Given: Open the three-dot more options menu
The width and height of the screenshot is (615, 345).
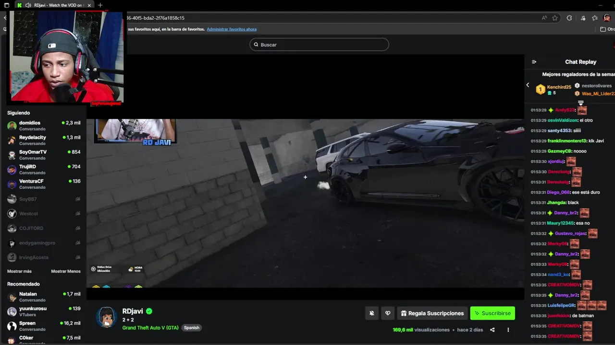Looking at the screenshot, I should pos(508,330).
